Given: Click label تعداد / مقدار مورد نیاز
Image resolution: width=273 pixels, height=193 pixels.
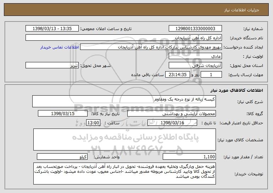Looking at the screenshot, I should coord(243,157).
